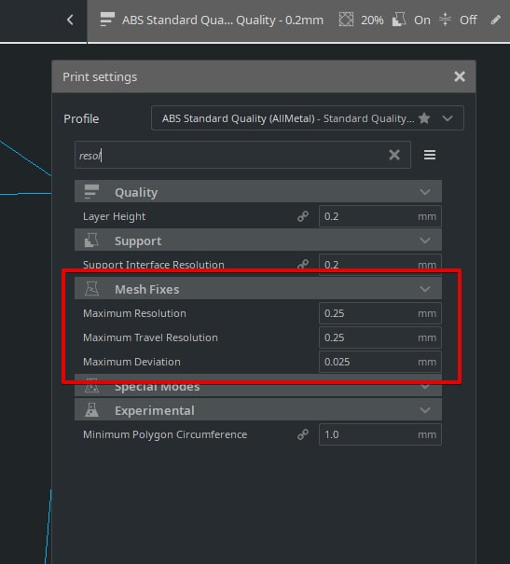This screenshot has width=510, height=564.
Task: Edit the Maximum Travel Resolution value field
Action: pyautogui.click(x=379, y=337)
